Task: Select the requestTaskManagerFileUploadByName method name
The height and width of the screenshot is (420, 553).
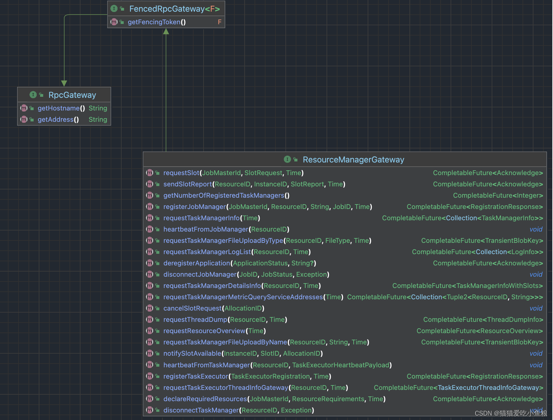Action: [x=225, y=342]
